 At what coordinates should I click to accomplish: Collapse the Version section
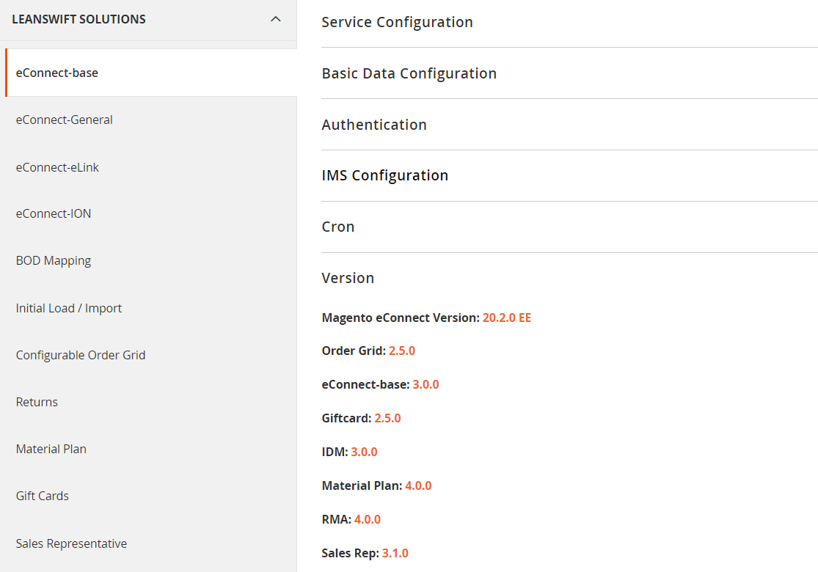348,278
